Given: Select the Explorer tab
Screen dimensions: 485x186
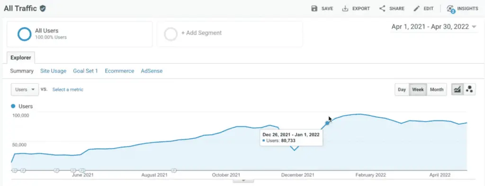Looking at the screenshot, I should tap(21, 58).
